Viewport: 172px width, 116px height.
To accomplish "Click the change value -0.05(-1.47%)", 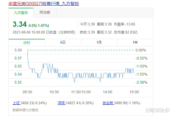I will (38, 25).
